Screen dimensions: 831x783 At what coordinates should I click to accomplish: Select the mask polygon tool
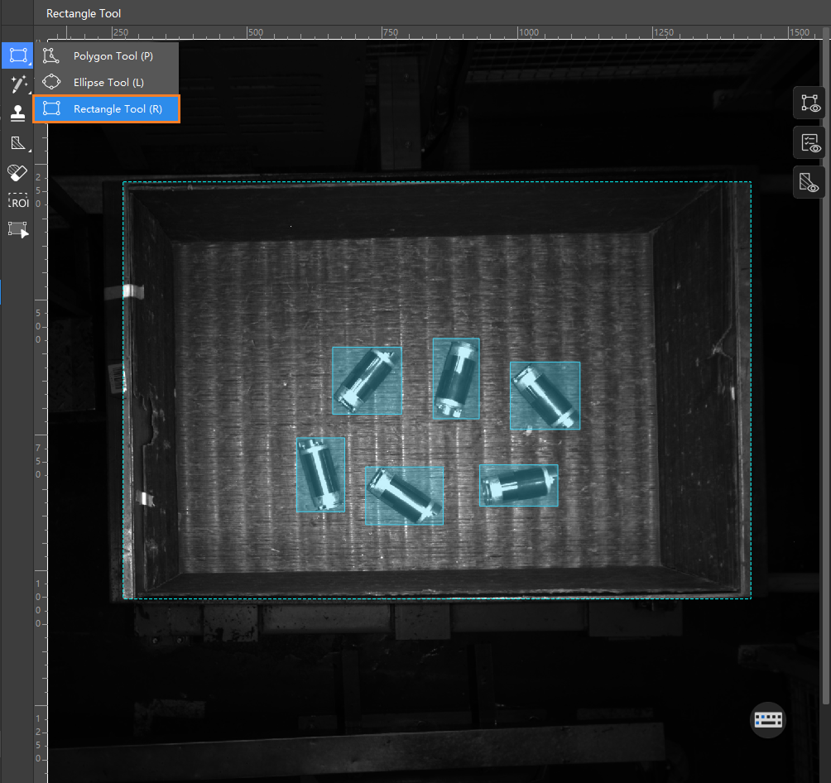click(17, 142)
